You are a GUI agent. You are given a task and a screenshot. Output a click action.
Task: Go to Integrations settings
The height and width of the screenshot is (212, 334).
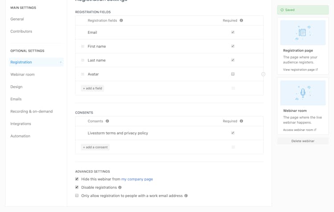coord(20,124)
